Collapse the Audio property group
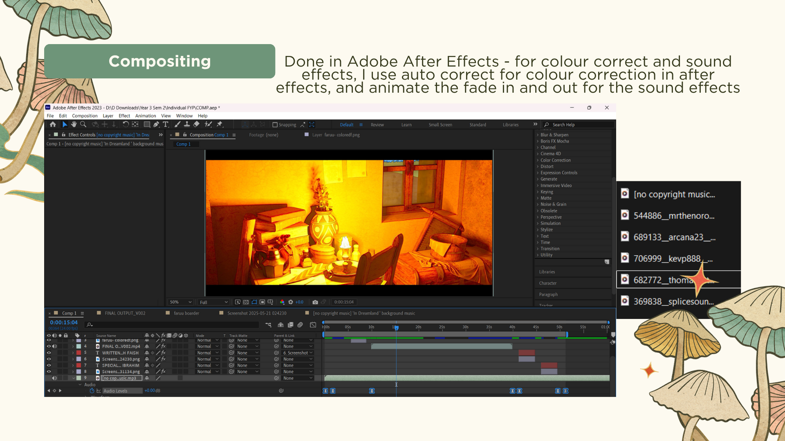 point(80,385)
